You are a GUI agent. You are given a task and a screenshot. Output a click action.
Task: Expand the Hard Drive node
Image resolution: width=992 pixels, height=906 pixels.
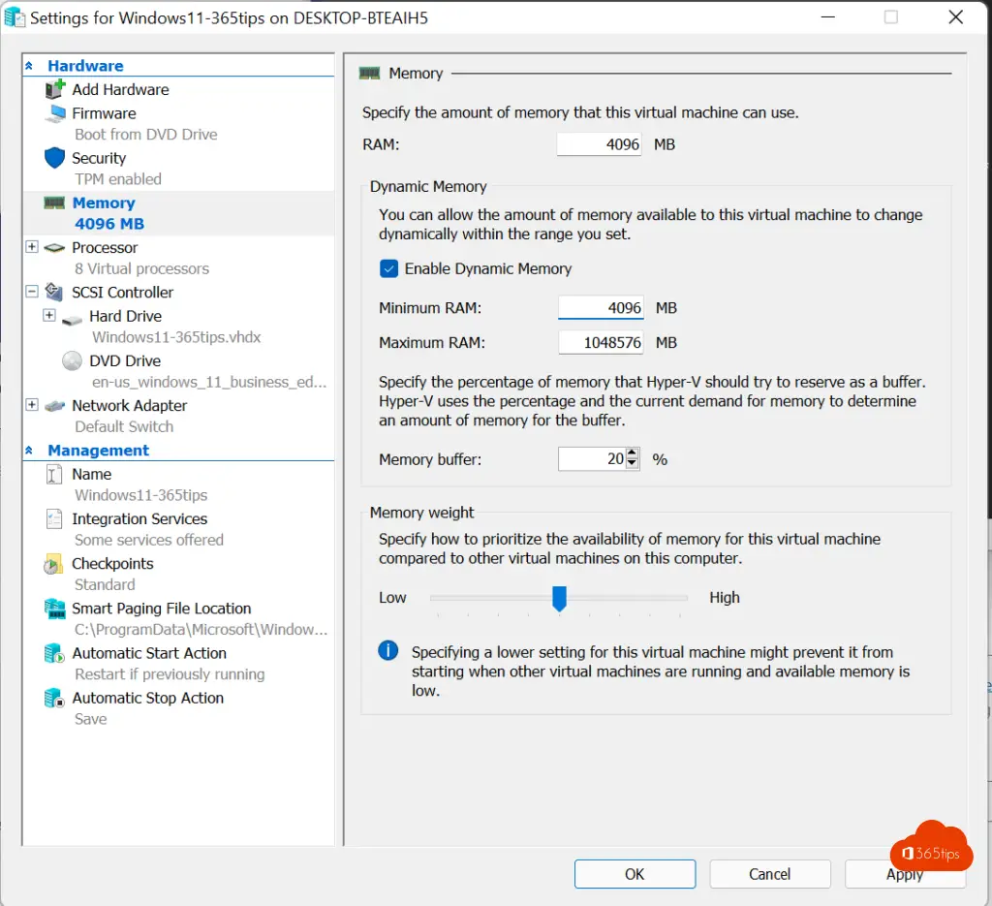click(x=49, y=315)
